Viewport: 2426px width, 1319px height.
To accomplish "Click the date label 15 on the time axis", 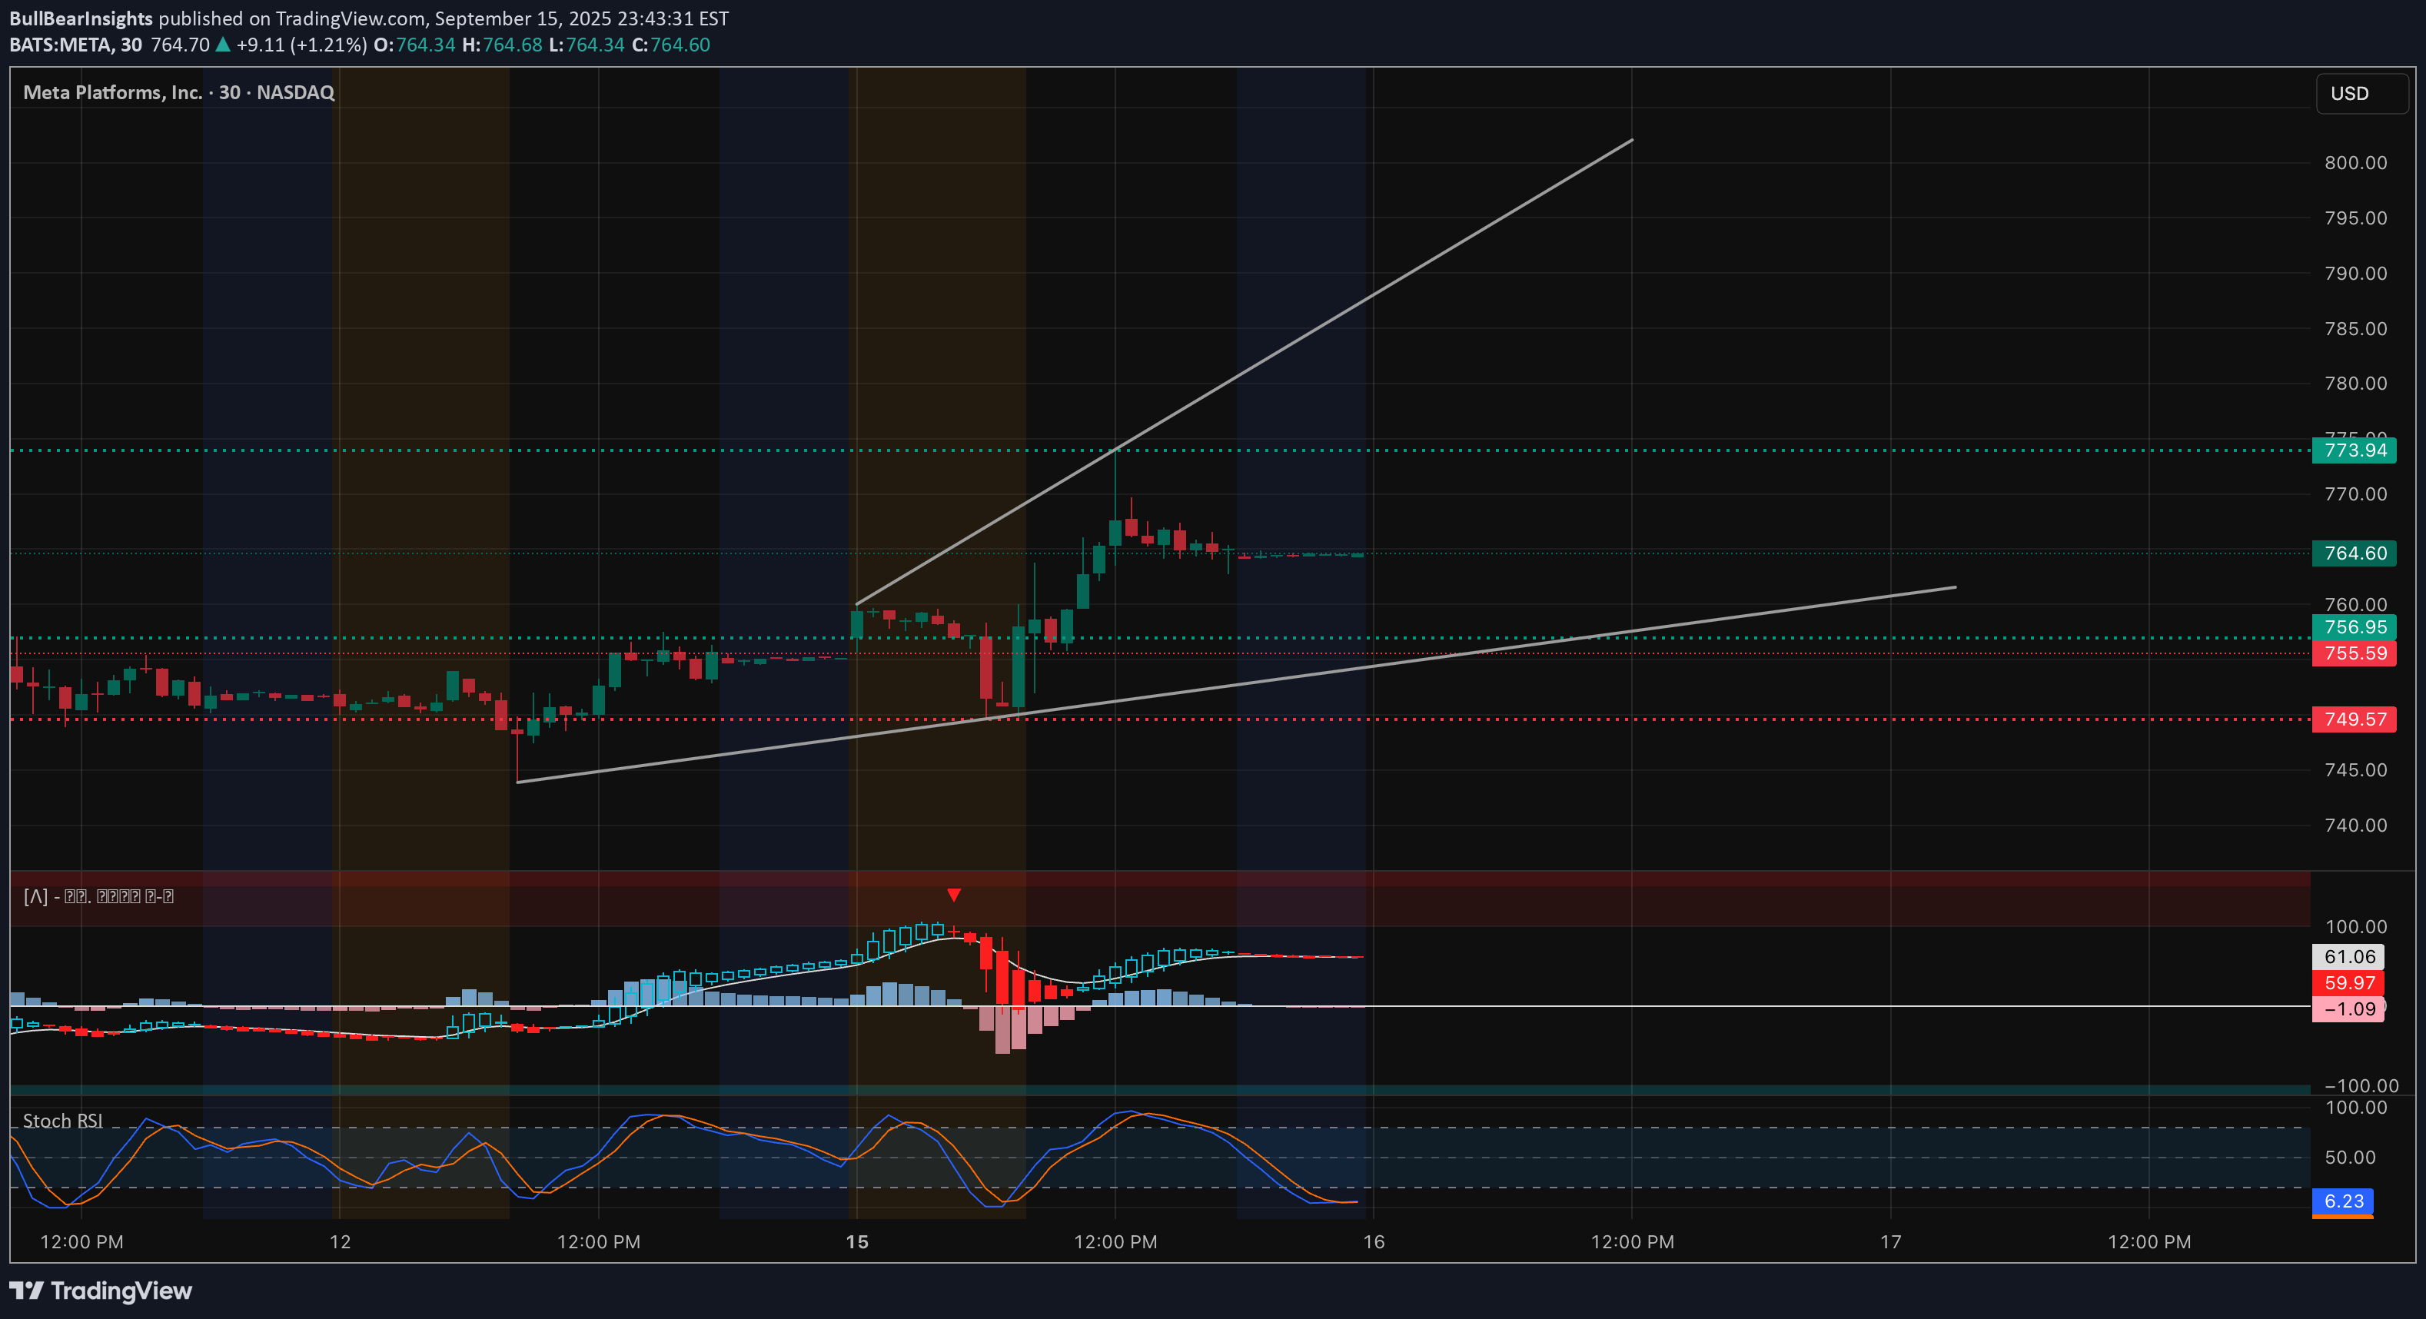I will [x=857, y=1242].
